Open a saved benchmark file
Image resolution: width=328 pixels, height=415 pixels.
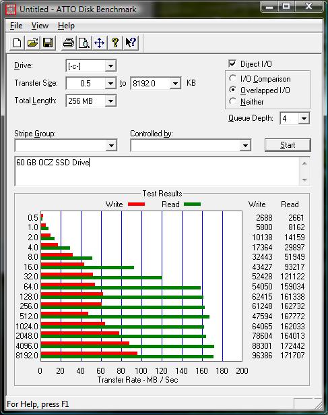click(x=32, y=43)
